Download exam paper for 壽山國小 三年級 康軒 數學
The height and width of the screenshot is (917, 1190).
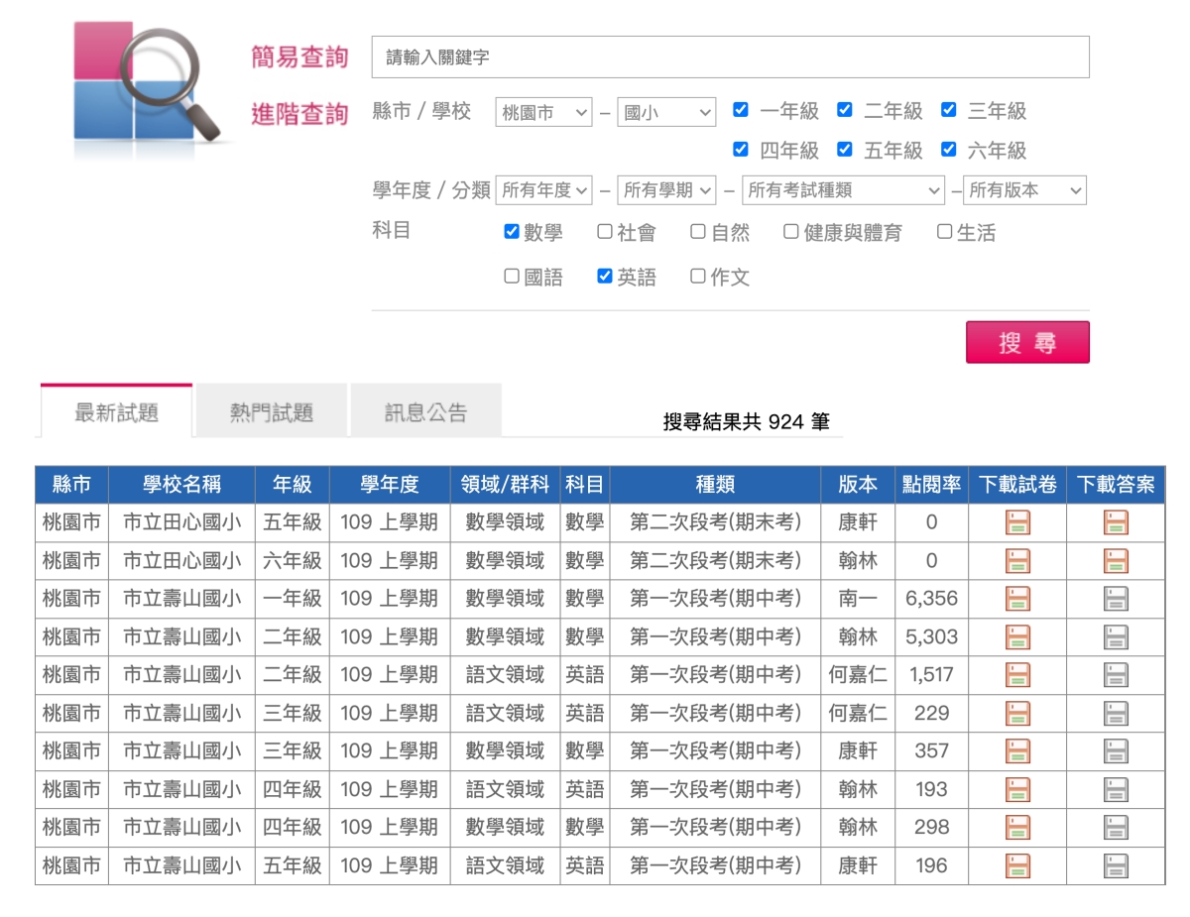[1017, 751]
